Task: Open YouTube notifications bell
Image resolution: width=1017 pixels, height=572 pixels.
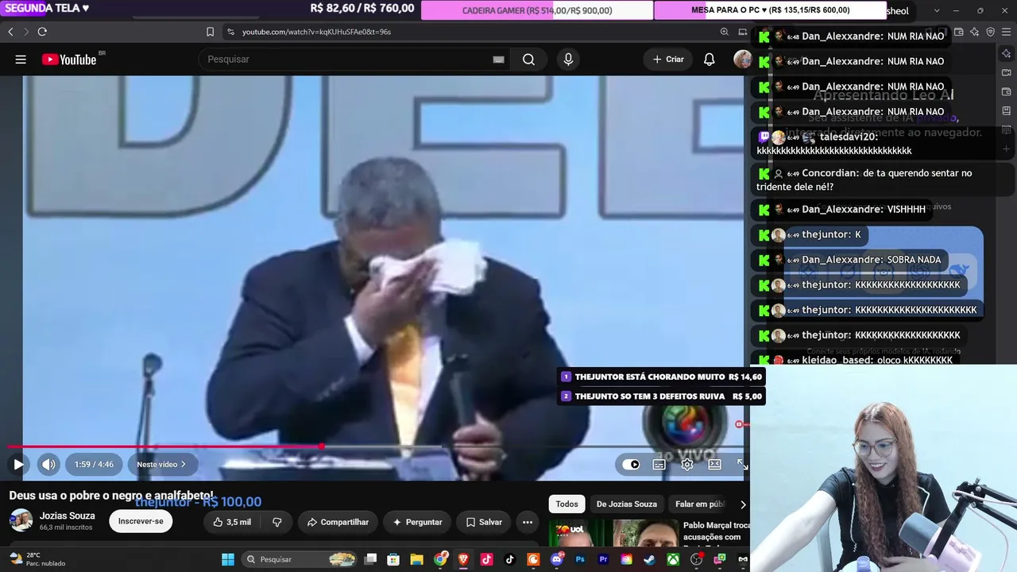Action: [x=710, y=60]
